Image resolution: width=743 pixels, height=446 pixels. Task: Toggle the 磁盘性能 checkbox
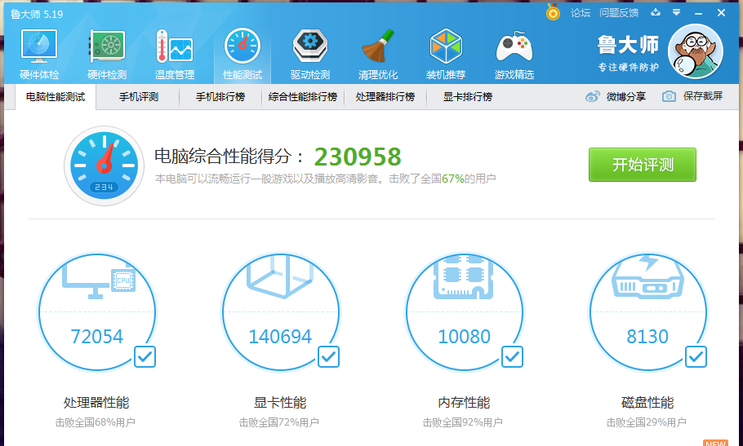[x=696, y=356]
